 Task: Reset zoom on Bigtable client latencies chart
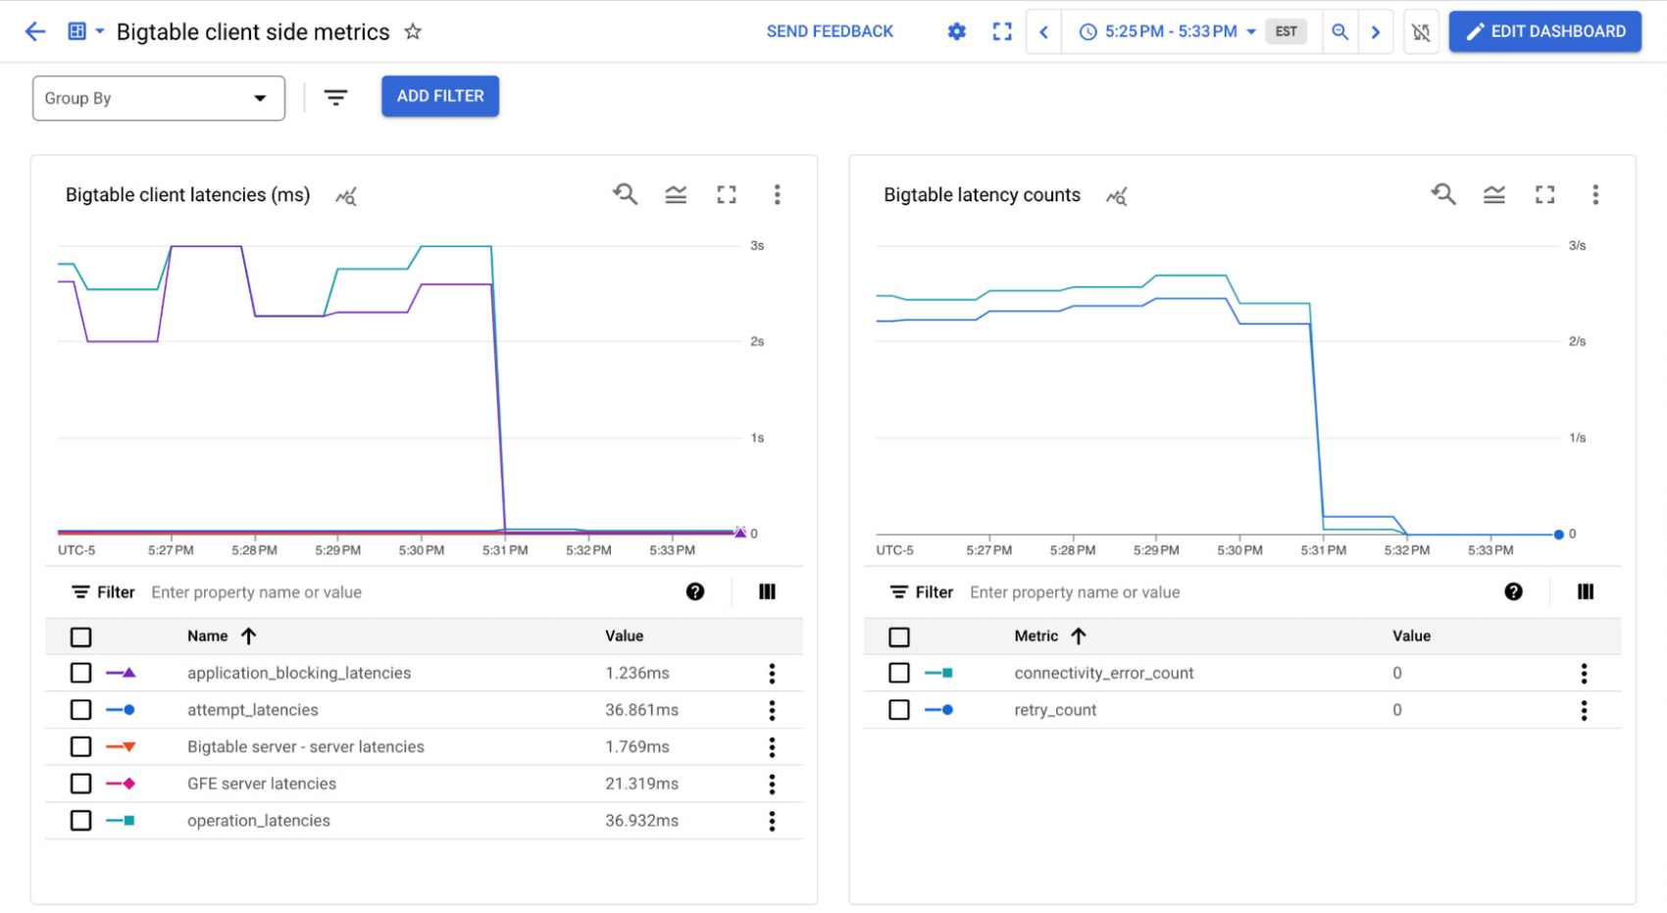point(626,194)
